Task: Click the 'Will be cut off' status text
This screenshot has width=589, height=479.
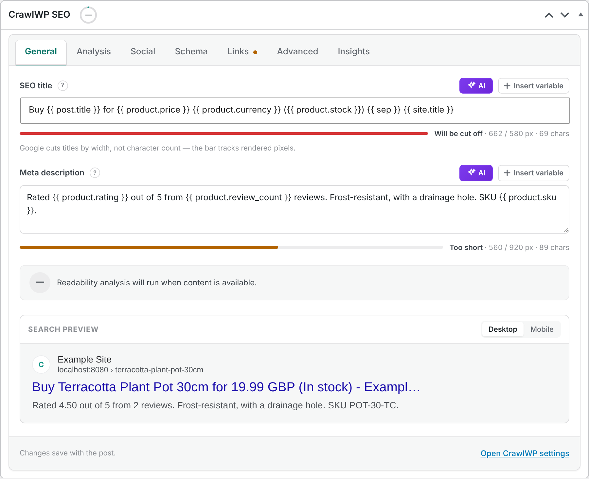Action: [458, 133]
